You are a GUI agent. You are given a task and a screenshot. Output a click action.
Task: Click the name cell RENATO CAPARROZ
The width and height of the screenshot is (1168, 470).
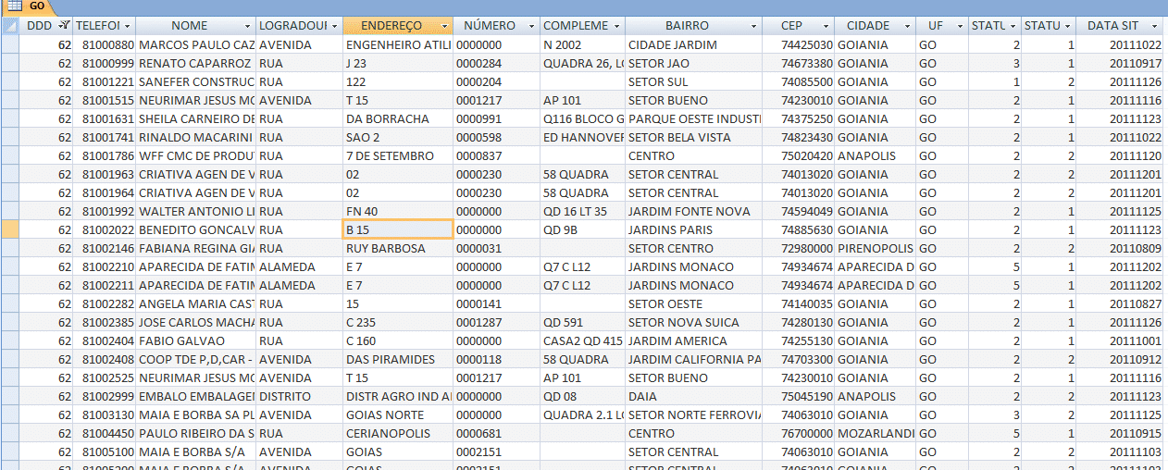point(196,63)
